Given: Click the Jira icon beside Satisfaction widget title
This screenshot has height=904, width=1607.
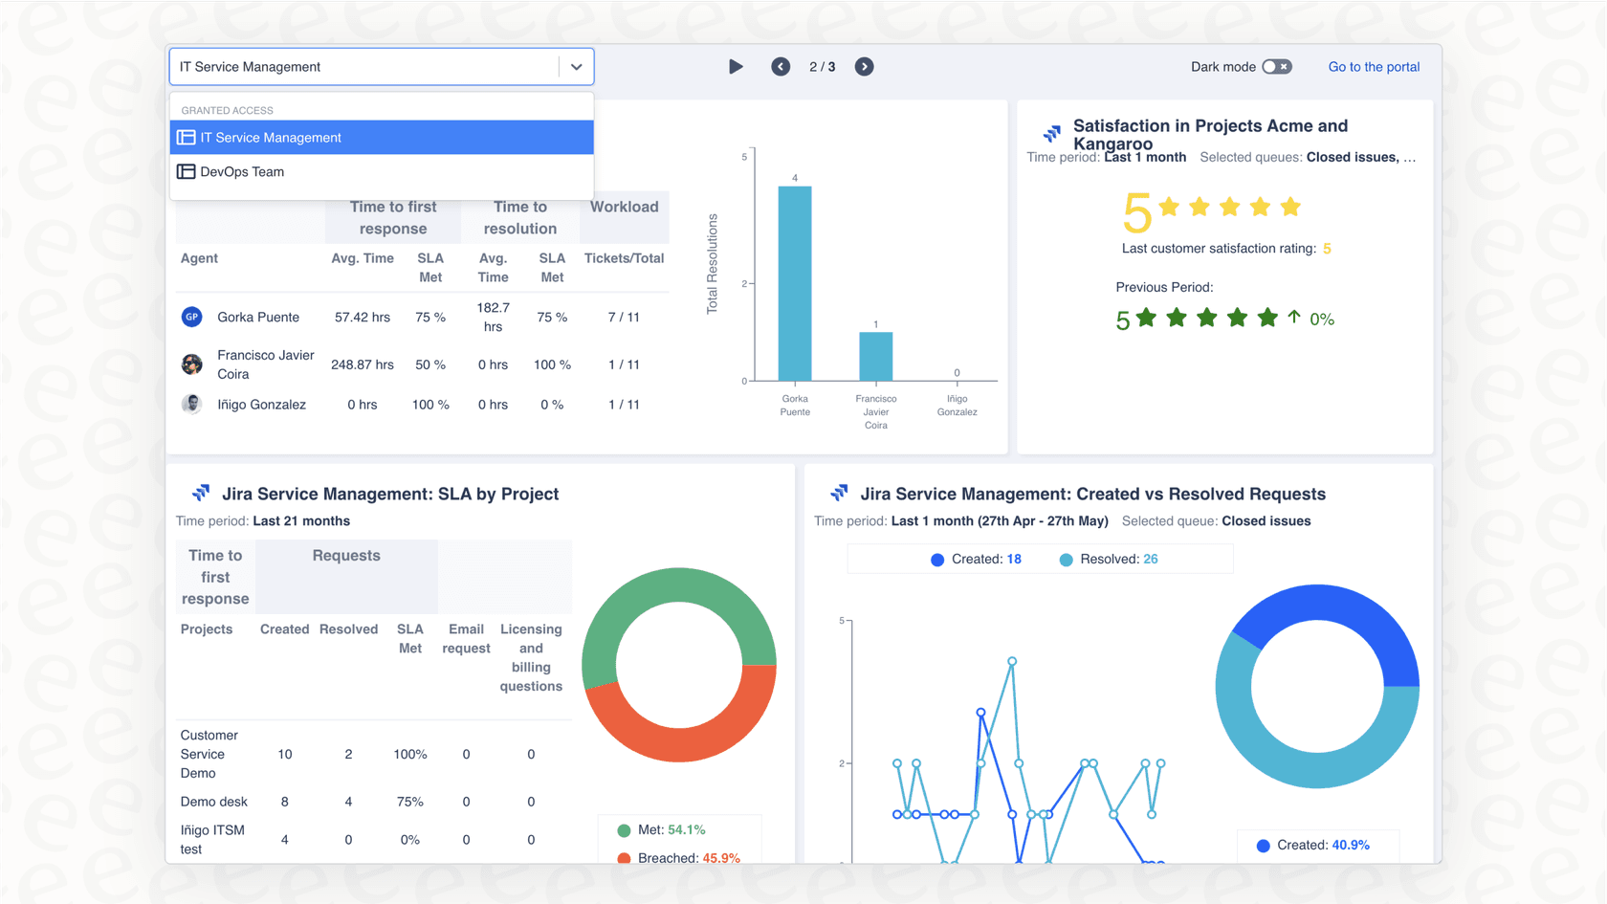Looking at the screenshot, I should click(1050, 134).
